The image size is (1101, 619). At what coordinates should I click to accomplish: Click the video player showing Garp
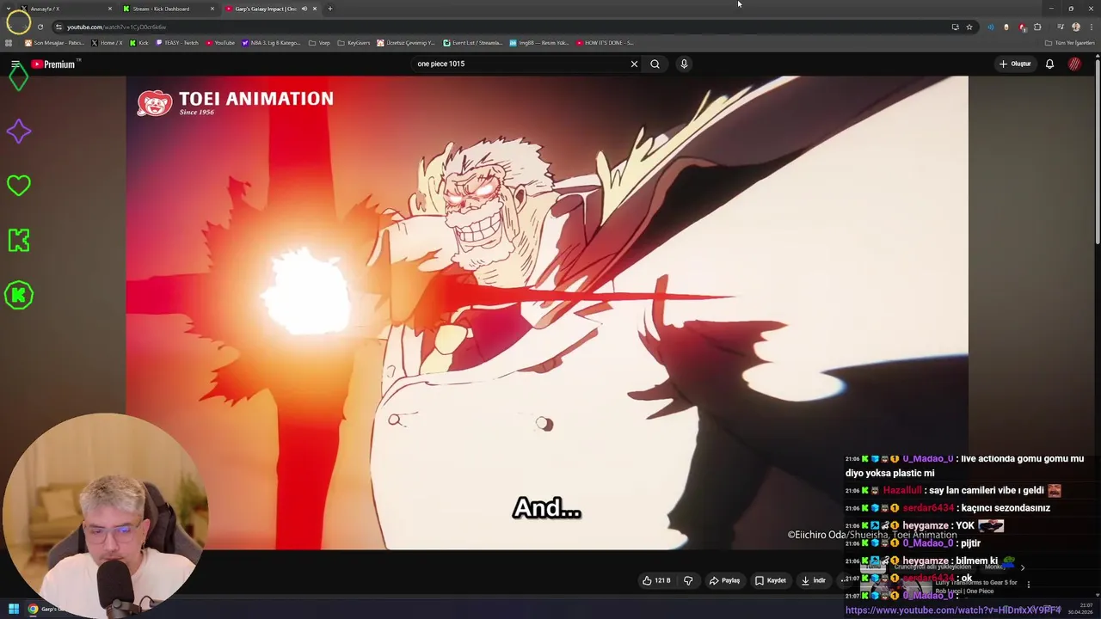click(x=547, y=313)
